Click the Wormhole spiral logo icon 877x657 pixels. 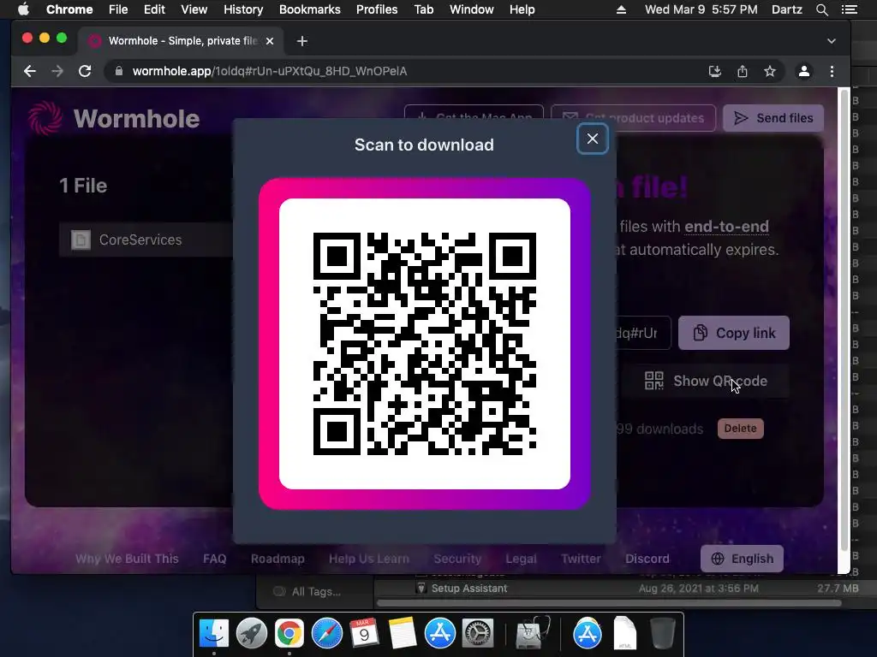(x=45, y=118)
